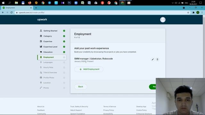
Task: Open Title & Overview step in sidebar
Action: pyautogui.click(x=50, y=73)
